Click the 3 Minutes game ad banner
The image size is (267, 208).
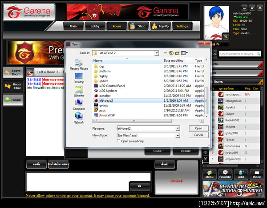tap(233, 189)
